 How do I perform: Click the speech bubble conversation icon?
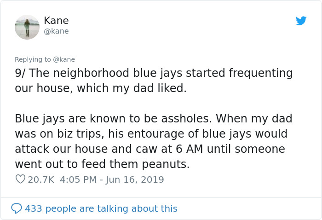tap(17, 208)
